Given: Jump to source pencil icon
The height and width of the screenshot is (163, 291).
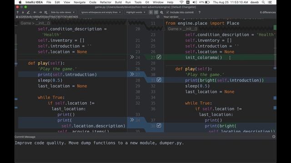Looking at the screenshot, I should 28,12.
